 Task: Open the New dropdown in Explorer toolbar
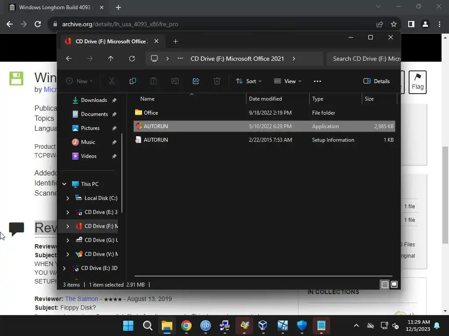79,81
